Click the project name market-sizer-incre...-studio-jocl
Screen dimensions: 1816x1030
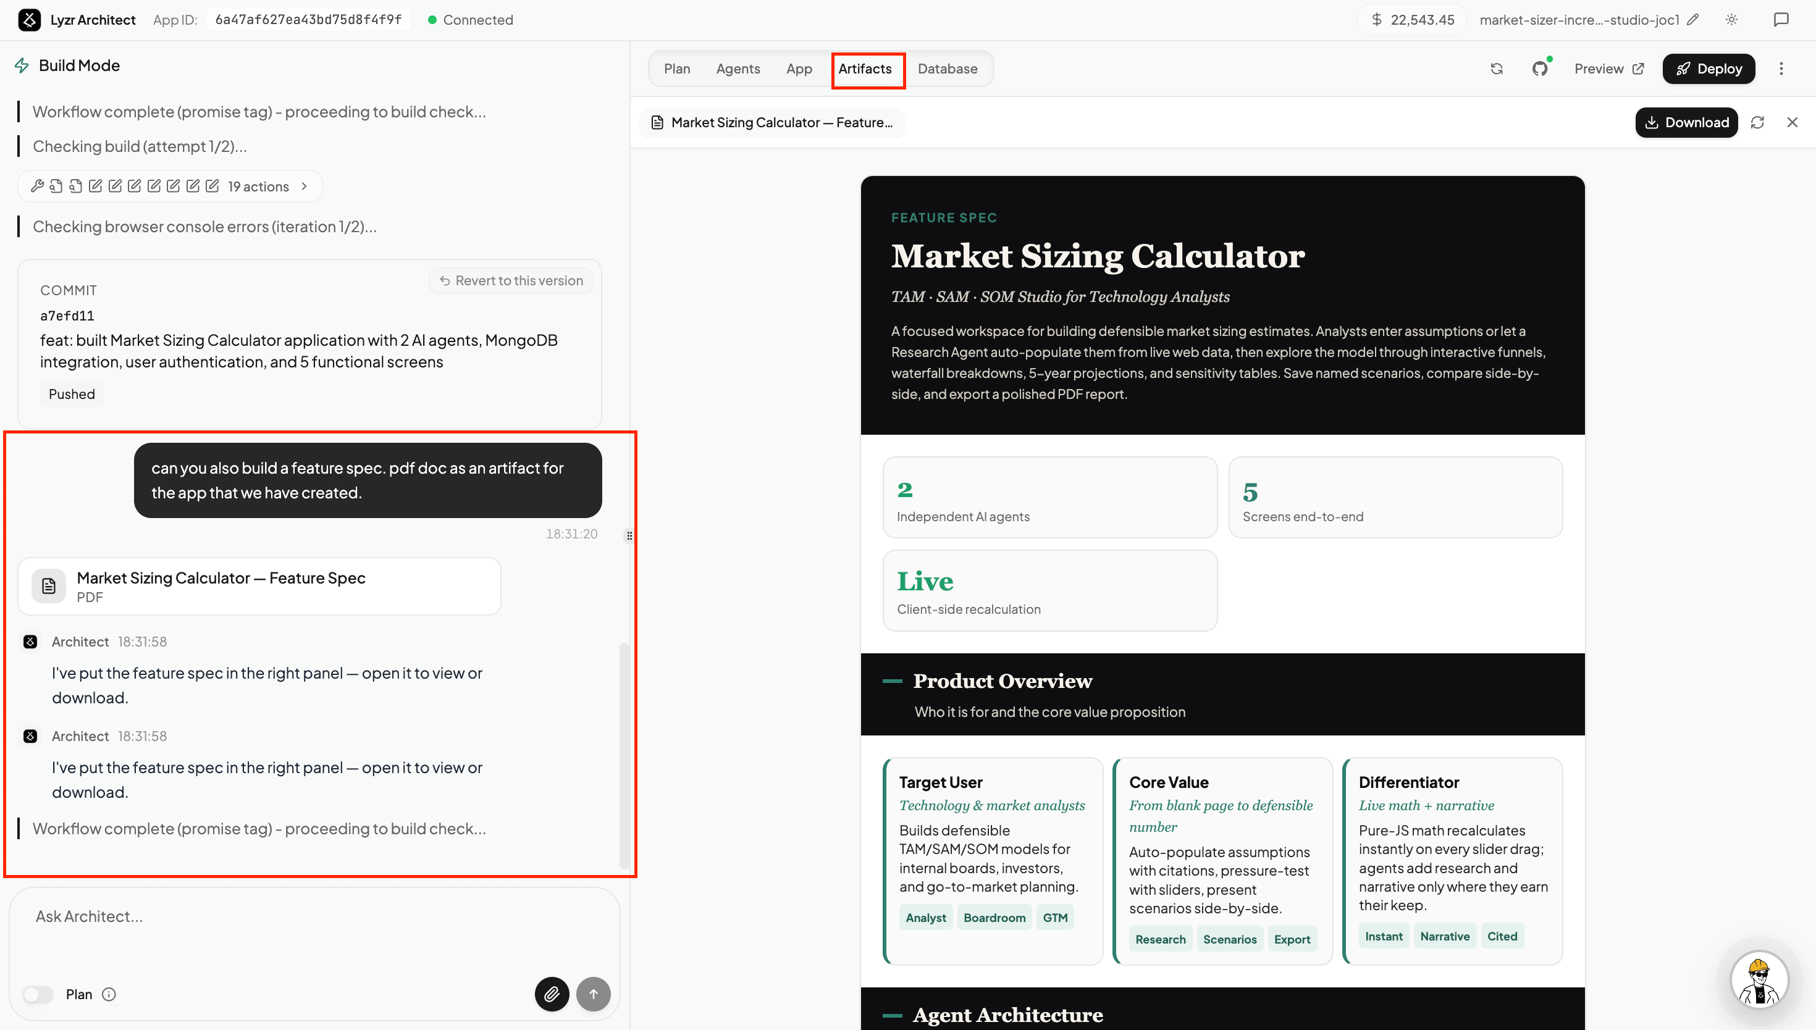tap(1579, 20)
